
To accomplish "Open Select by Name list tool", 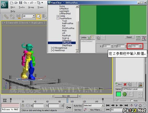I will (44, 17).
